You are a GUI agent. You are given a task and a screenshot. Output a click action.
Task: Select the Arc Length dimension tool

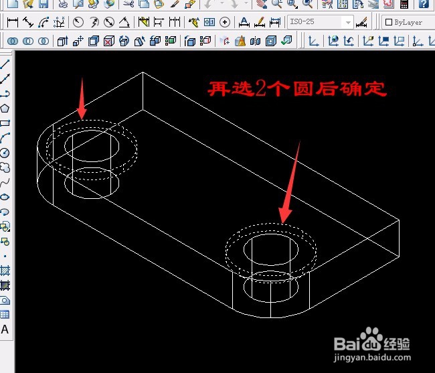coord(43,22)
